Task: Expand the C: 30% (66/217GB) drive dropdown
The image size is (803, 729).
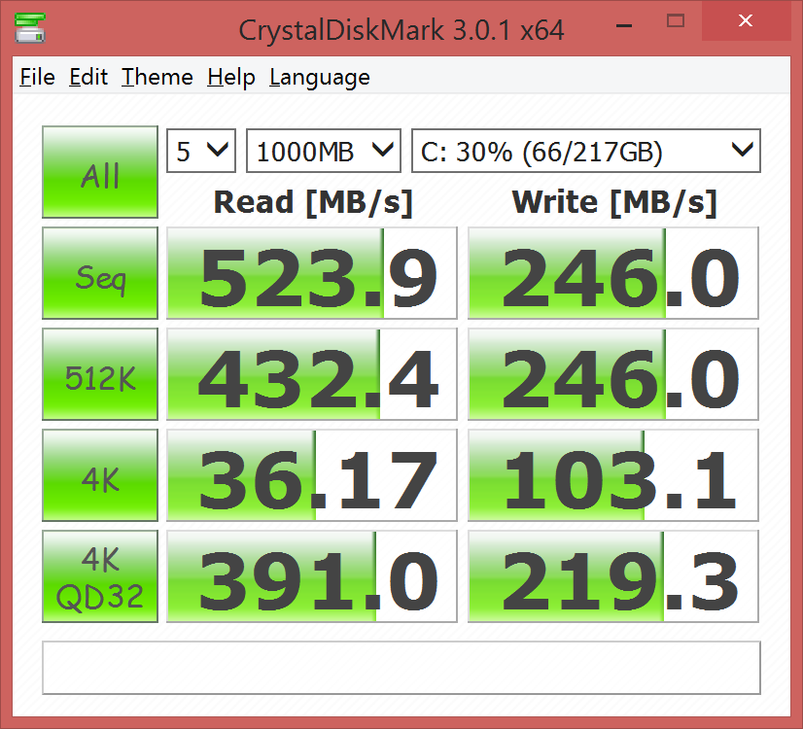Action: (x=586, y=151)
